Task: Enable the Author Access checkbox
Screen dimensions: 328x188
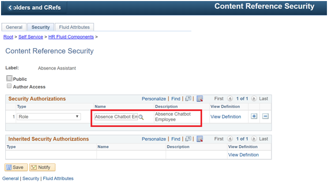Action: click(9, 86)
